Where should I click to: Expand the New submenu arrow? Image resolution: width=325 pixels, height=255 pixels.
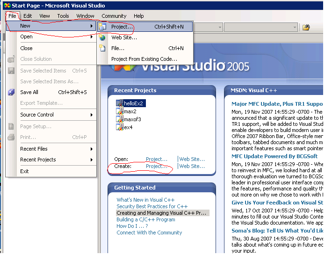[91, 26]
